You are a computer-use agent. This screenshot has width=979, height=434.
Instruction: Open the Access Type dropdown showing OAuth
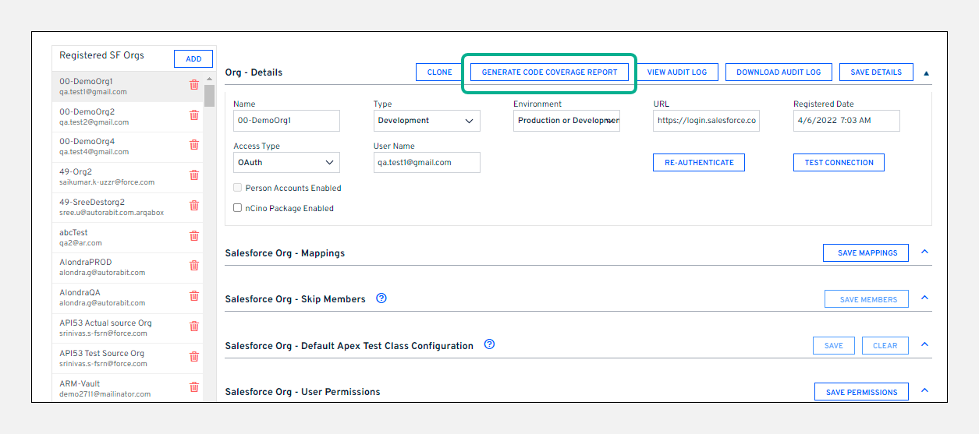click(286, 162)
